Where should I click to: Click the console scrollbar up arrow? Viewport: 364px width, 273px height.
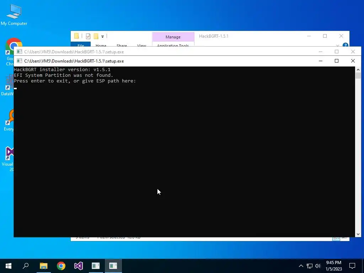358,69
